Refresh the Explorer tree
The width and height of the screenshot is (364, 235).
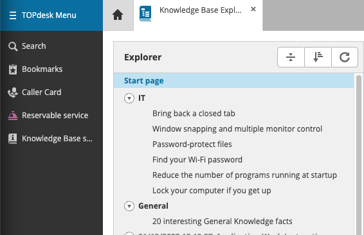345,57
